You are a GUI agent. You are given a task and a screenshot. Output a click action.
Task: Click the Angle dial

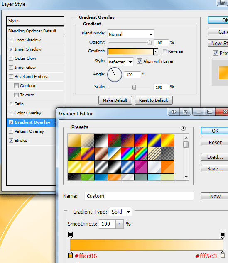point(115,75)
